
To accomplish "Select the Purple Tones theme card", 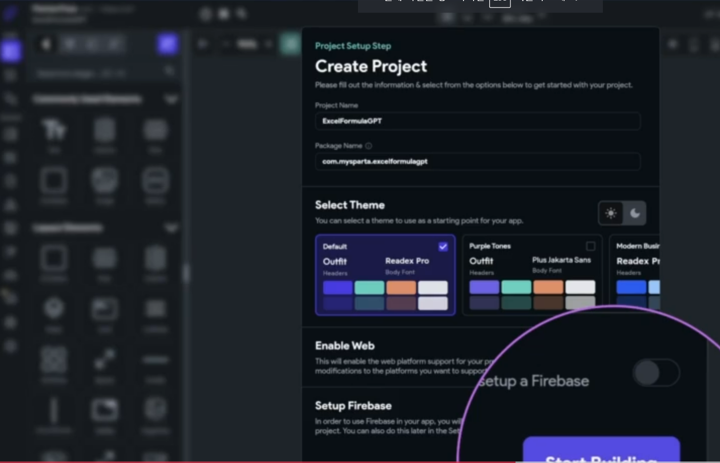I will click(532, 275).
